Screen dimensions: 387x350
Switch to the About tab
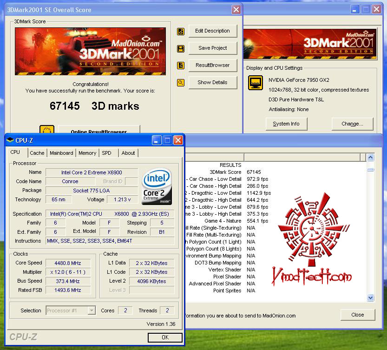[x=128, y=153]
